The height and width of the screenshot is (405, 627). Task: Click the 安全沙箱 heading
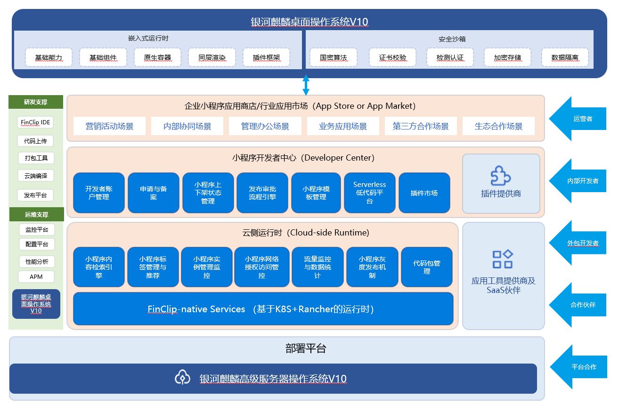tap(452, 39)
